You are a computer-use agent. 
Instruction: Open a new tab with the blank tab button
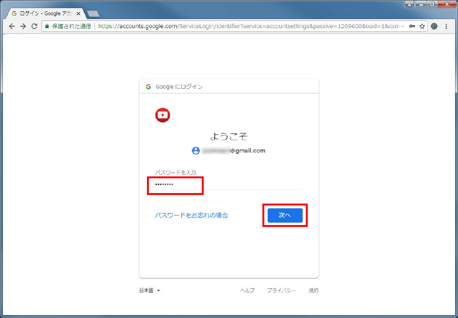pos(94,14)
